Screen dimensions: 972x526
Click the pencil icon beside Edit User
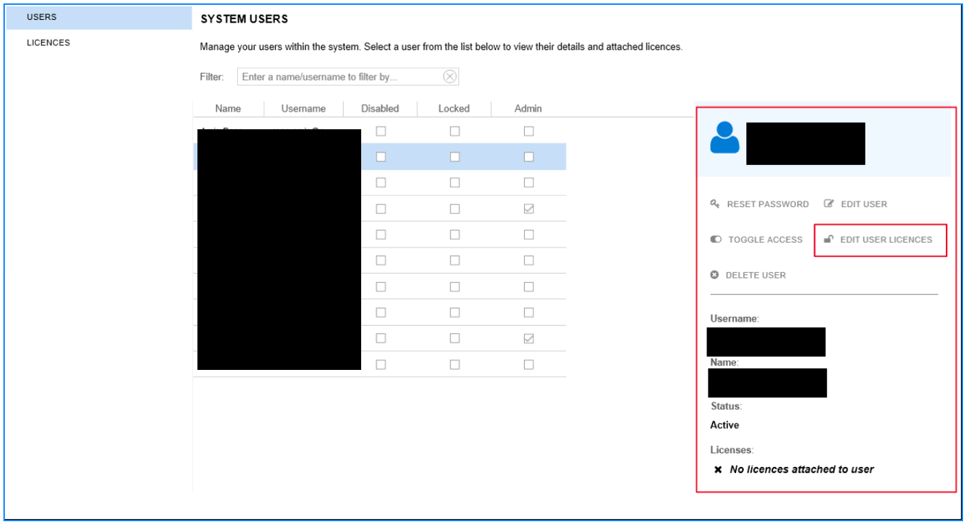(829, 204)
